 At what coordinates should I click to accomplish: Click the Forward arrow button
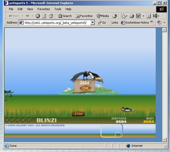click(x=28, y=16)
